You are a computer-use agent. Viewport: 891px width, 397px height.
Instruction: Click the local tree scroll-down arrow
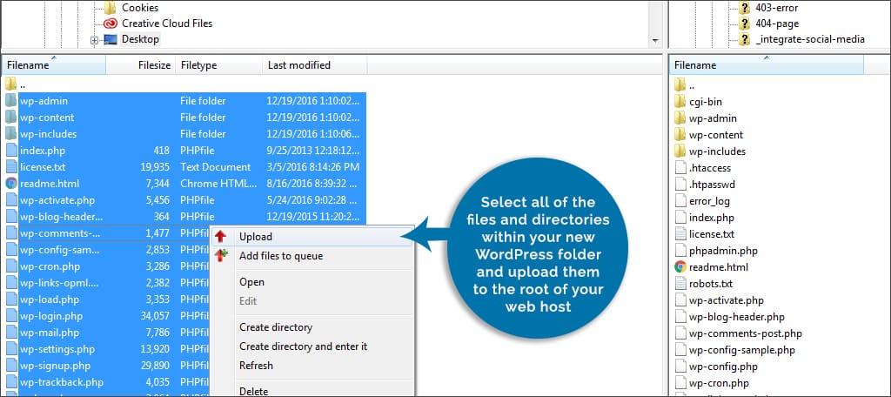tap(656, 41)
